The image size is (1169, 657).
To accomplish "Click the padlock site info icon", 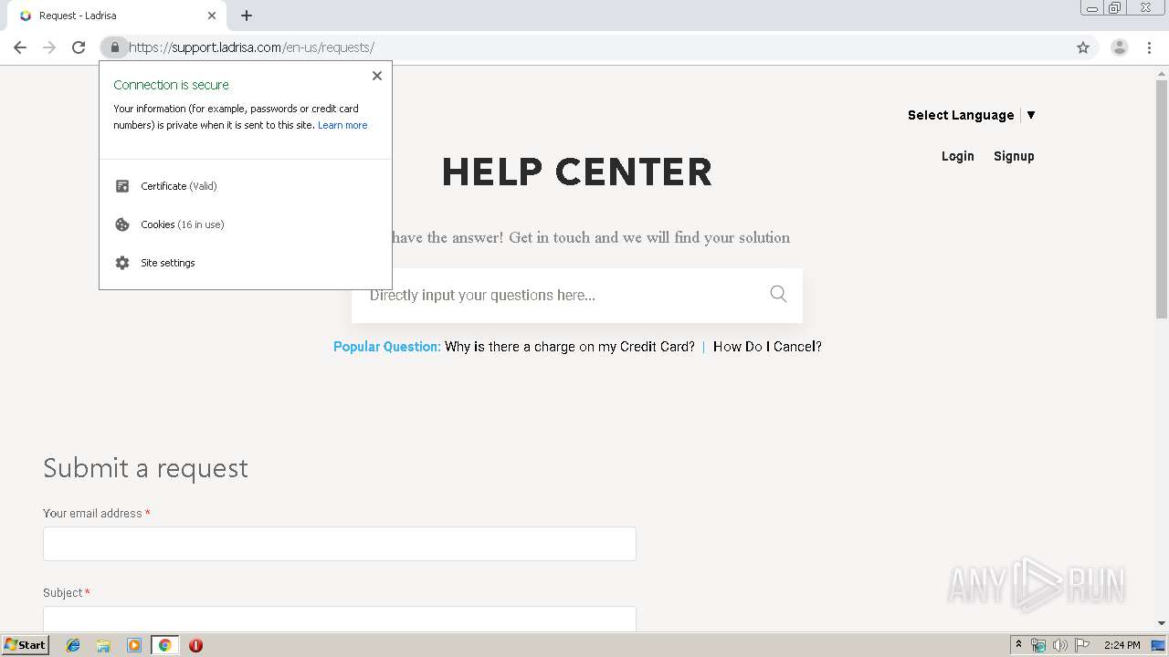I will click(114, 47).
